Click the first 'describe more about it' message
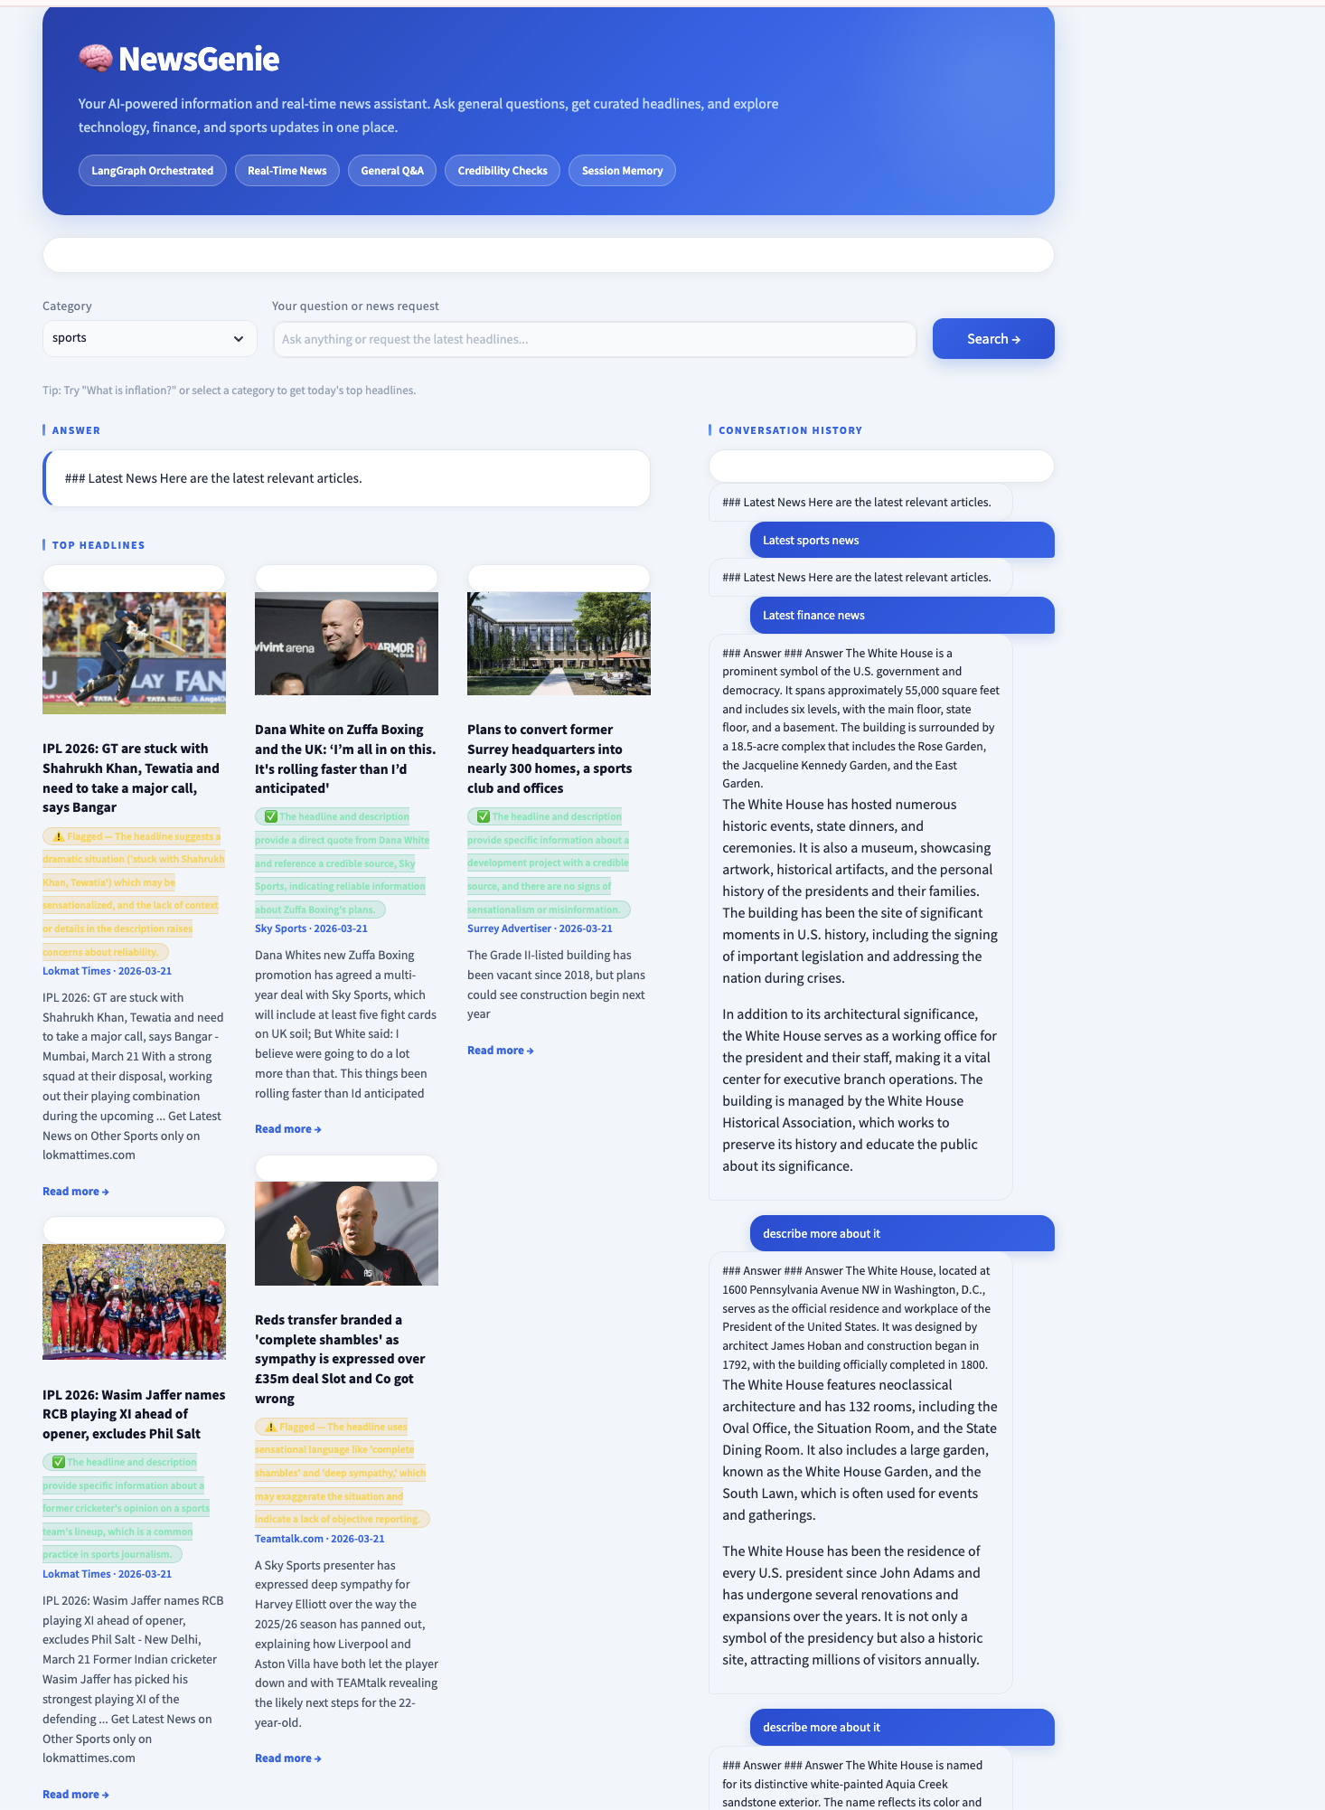The width and height of the screenshot is (1325, 1810). click(902, 1233)
